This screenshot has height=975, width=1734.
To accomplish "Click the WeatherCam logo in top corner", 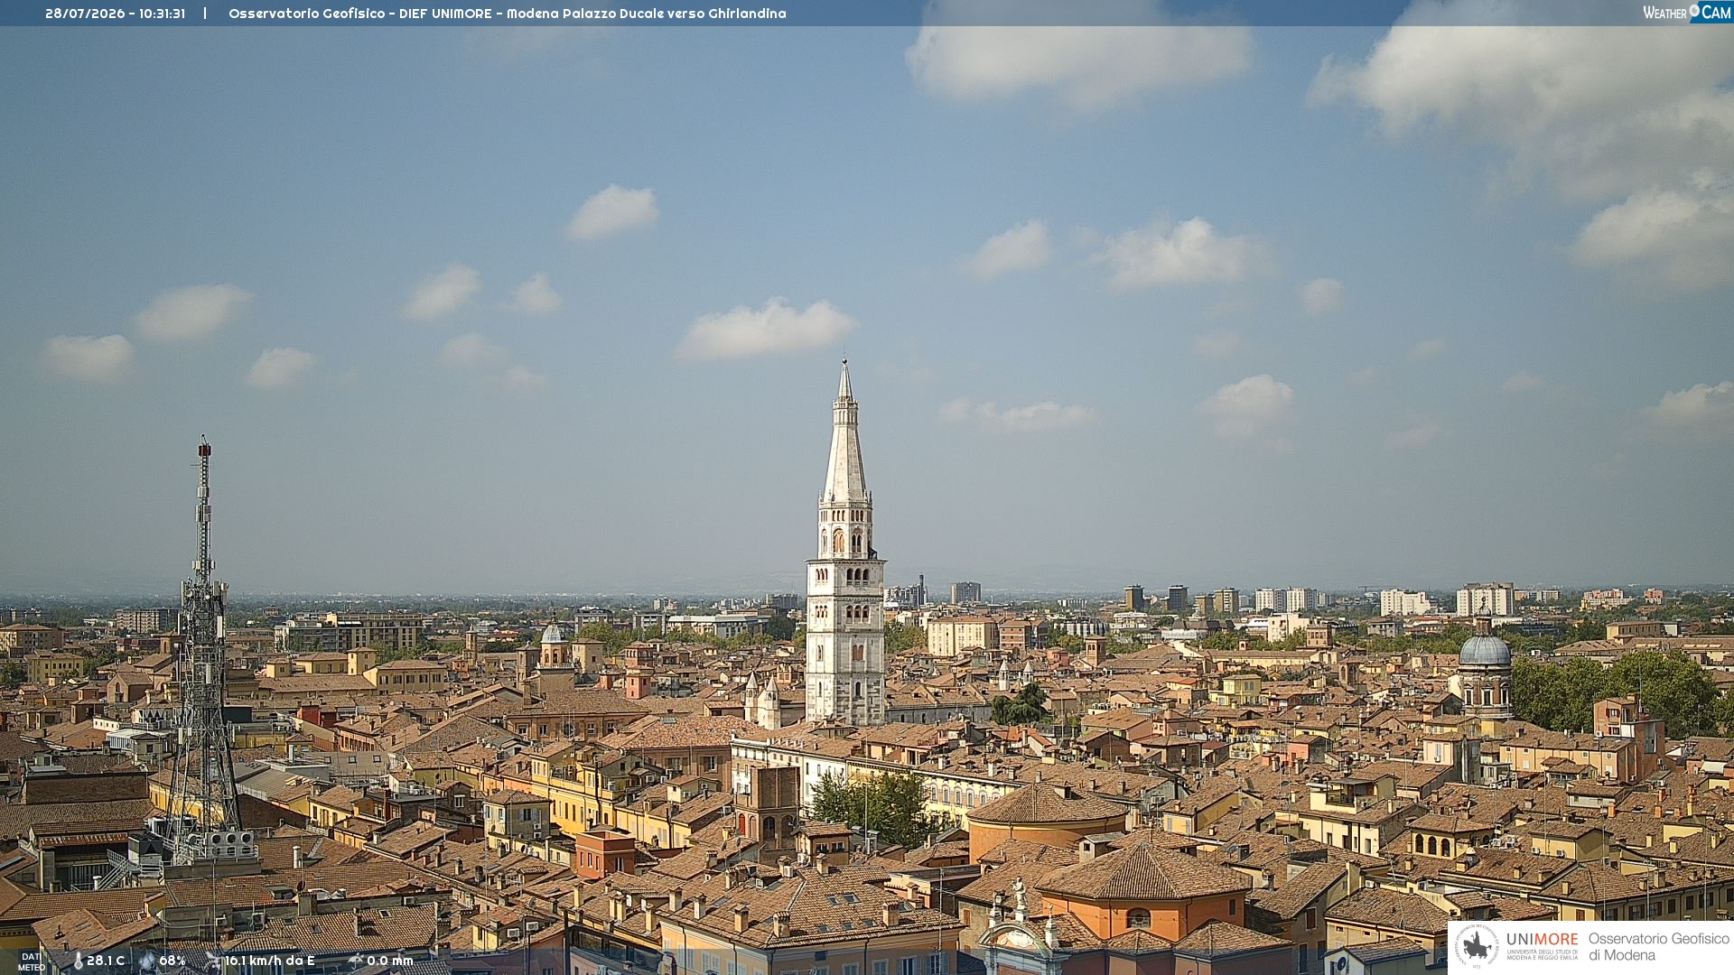I will [1687, 13].
